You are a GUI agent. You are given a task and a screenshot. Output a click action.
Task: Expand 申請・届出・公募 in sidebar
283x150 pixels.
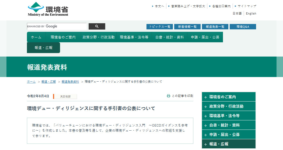(x=228, y=134)
